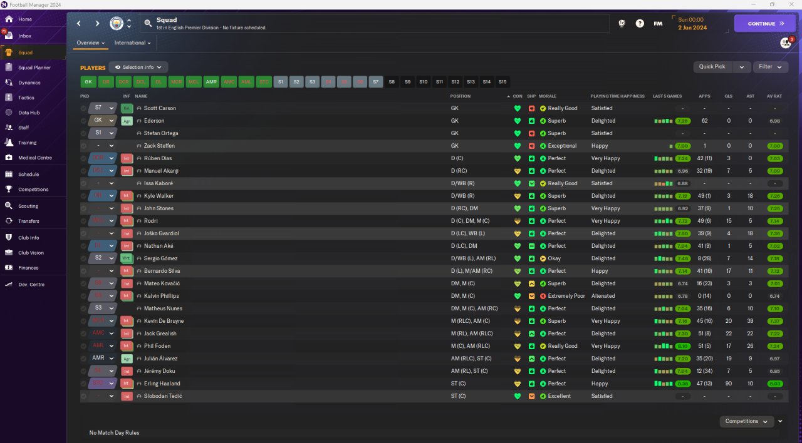Image resolution: width=802 pixels, height=443 pixels.
Task: Open Scott Carson's S7 position dropdown
Action: [103, 108]
